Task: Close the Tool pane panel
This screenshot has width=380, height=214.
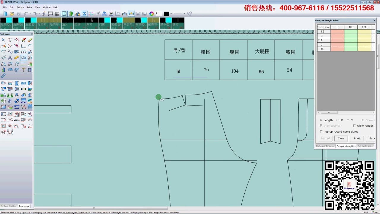Action: [31, 34]
